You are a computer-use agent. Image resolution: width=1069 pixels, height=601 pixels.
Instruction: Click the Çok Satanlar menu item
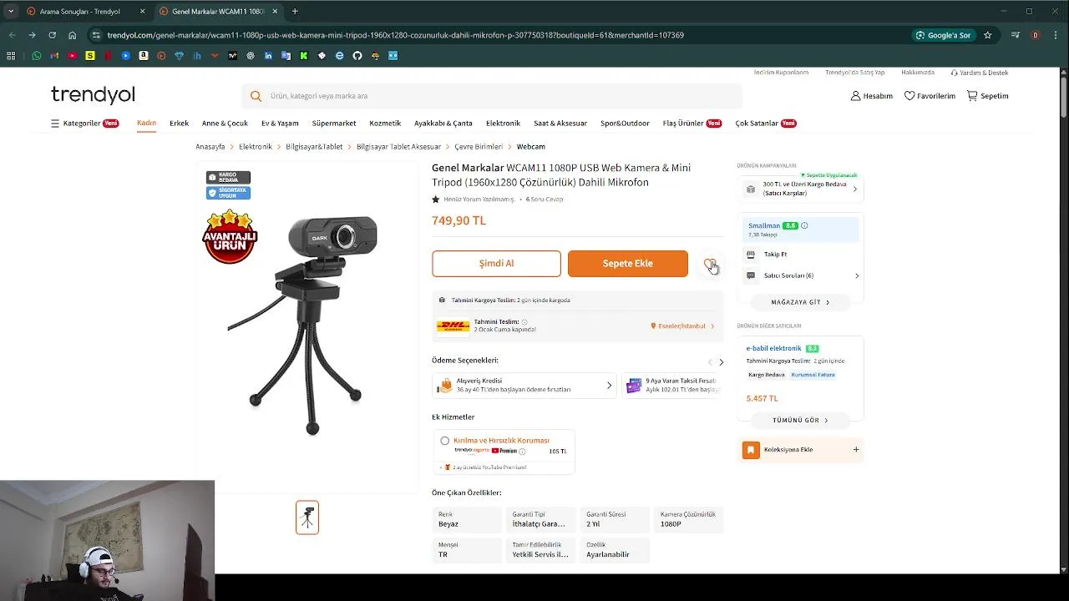[x=766, y=124]
